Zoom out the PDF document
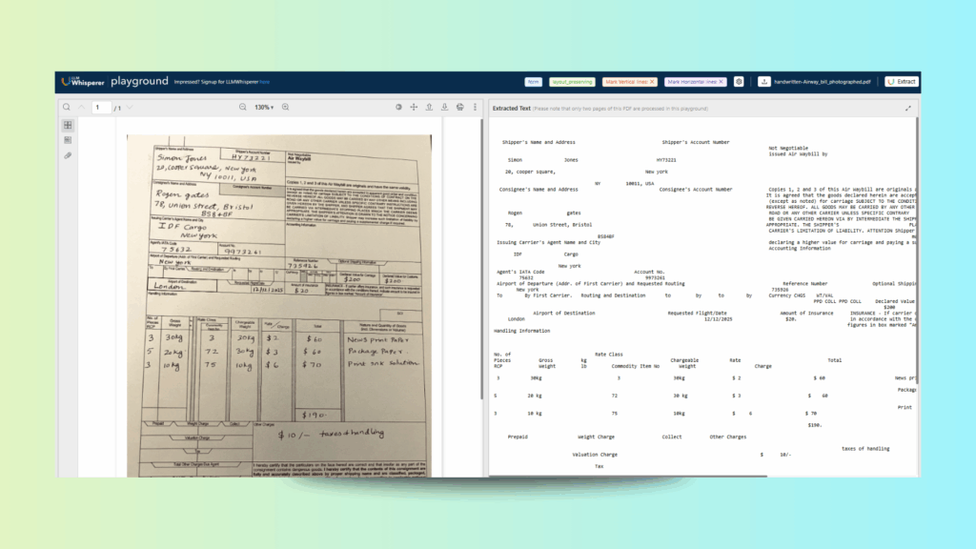 tap(243, 108)
